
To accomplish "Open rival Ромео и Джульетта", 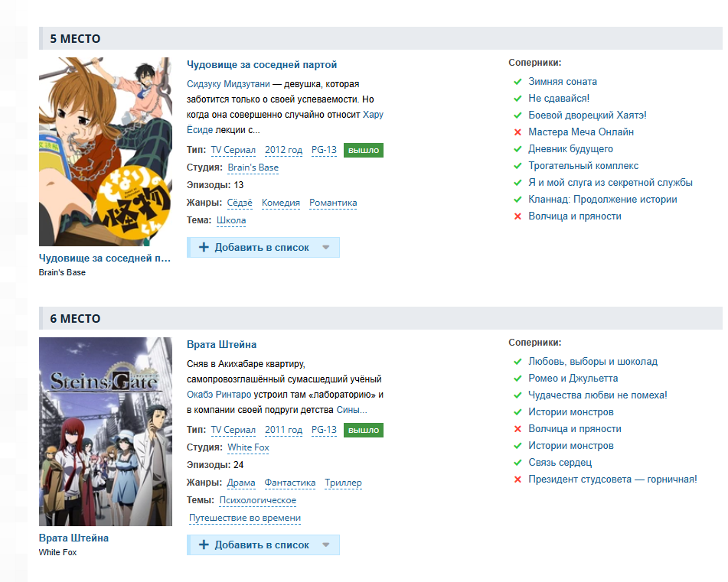I will click(573, 379).
